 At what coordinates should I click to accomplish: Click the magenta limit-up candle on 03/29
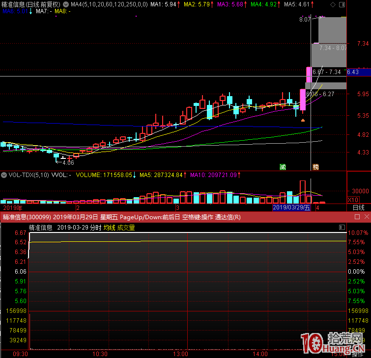[x=309, y=75]
